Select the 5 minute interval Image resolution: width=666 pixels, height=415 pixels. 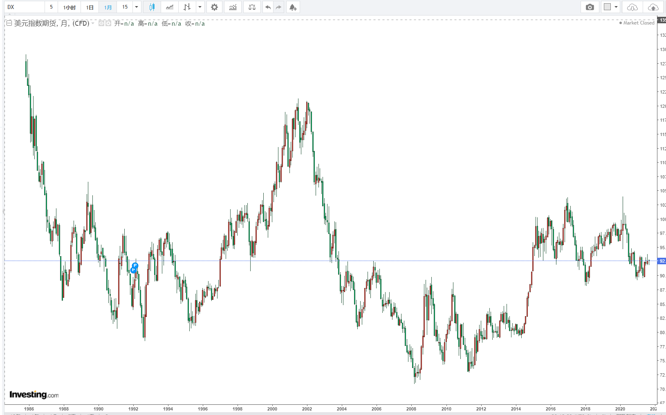[x=51, y=7]
